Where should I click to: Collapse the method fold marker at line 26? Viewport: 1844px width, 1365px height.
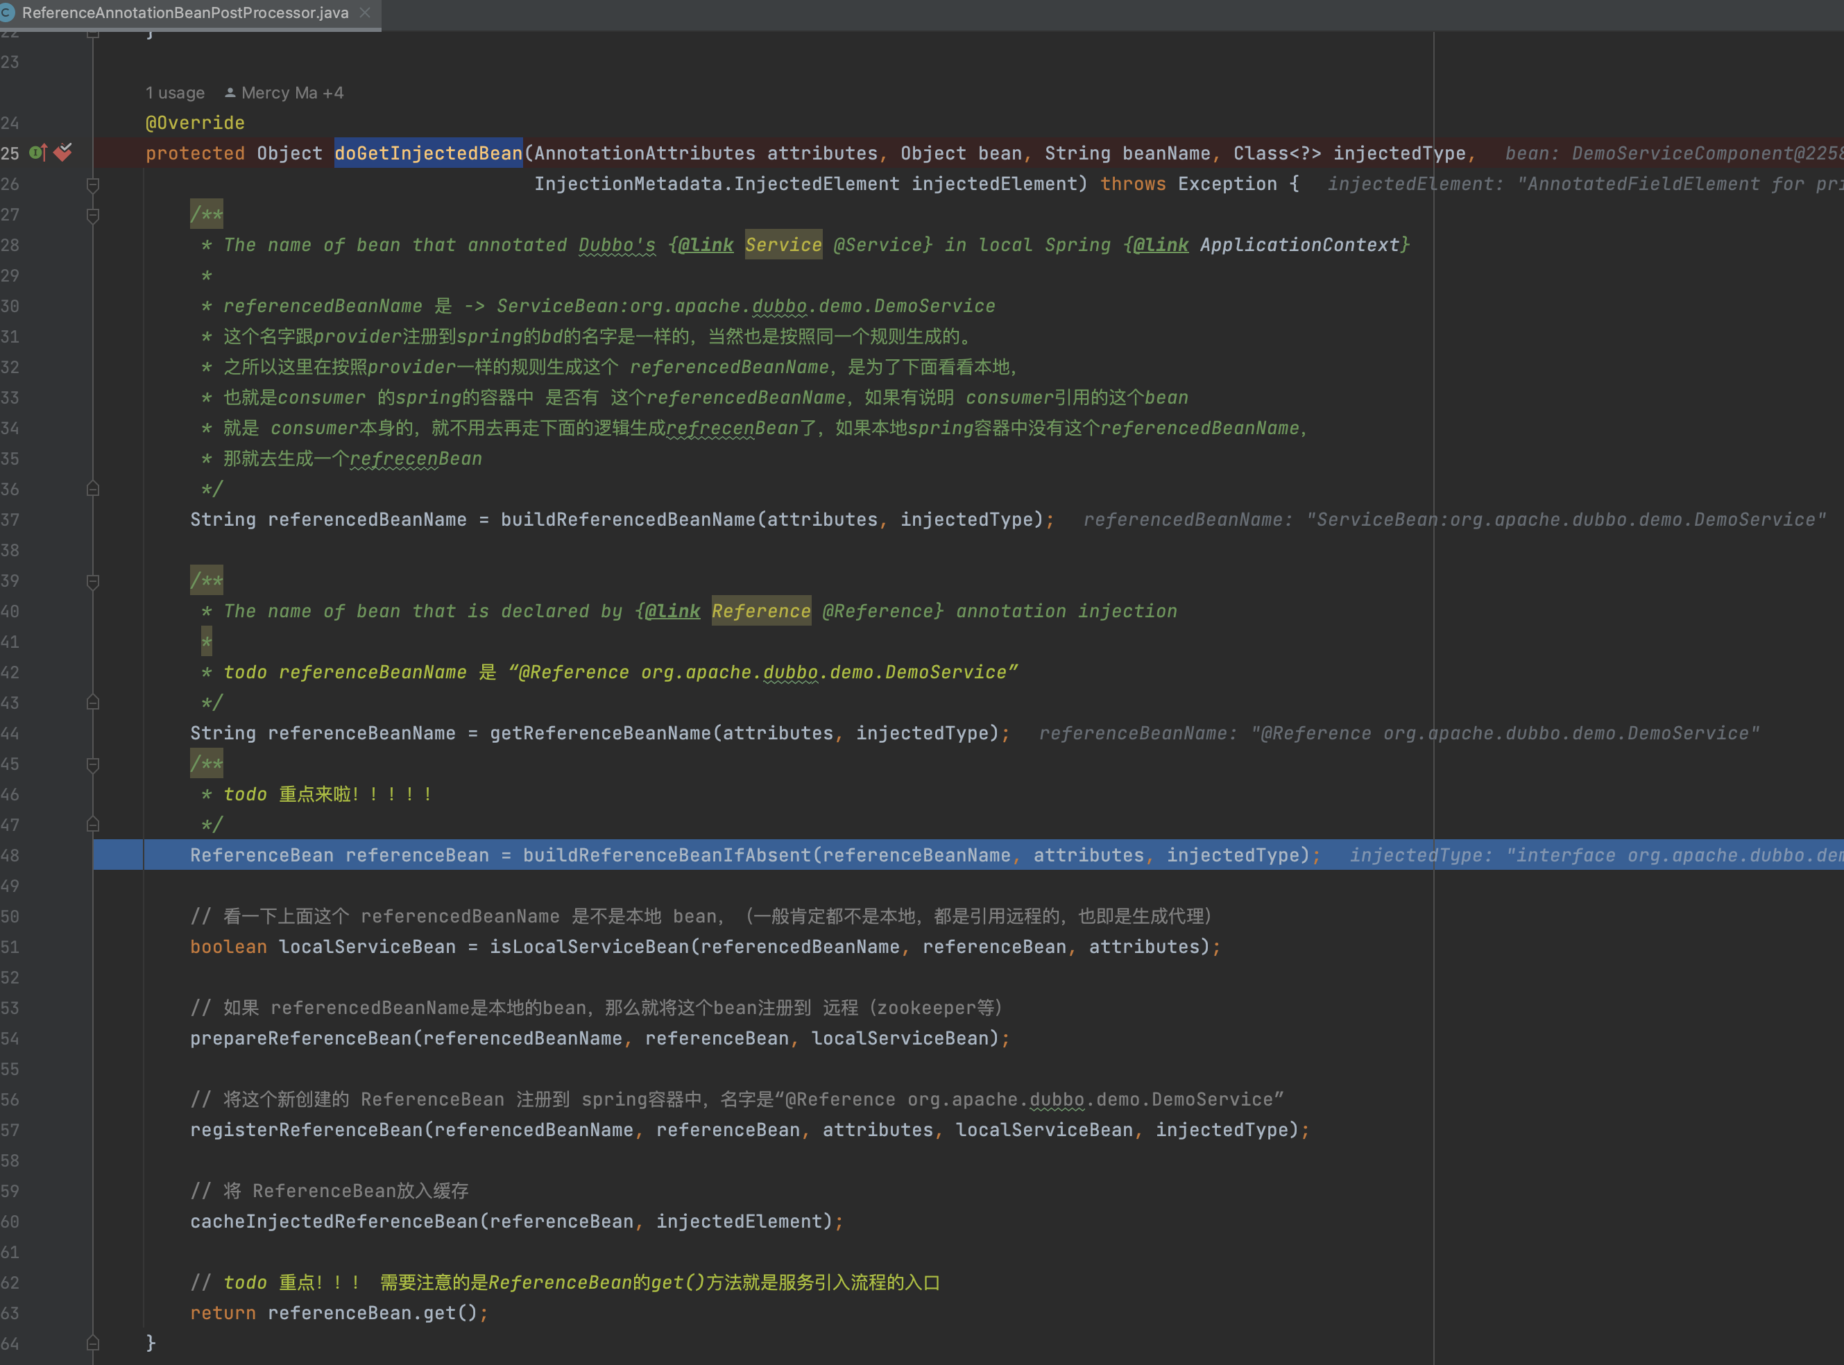[x=92, y=184]
